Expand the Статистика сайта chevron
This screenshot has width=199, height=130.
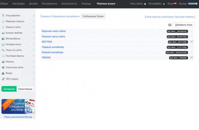click(33, 67)
